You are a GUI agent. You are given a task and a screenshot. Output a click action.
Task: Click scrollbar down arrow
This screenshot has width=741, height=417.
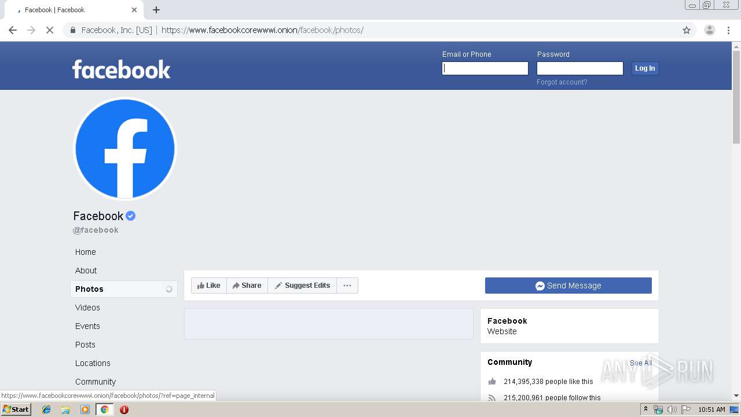pos(736,396)
